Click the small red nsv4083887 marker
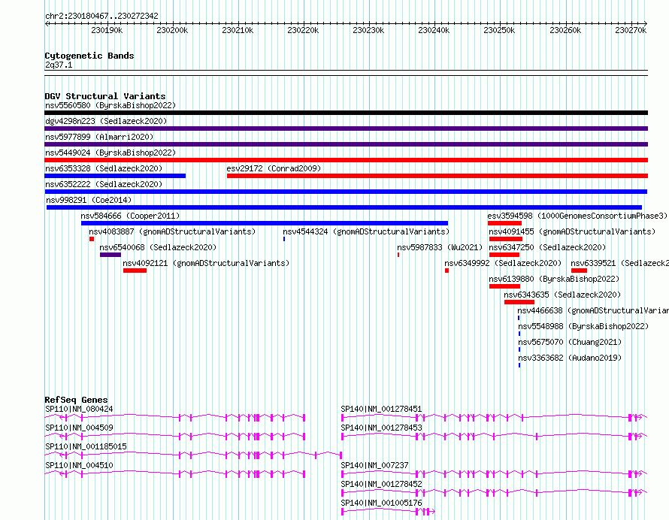The image size is (669, 520). (x=92, y=239)
